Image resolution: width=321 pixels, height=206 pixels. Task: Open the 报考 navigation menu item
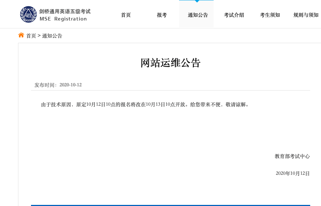(162, 15)
